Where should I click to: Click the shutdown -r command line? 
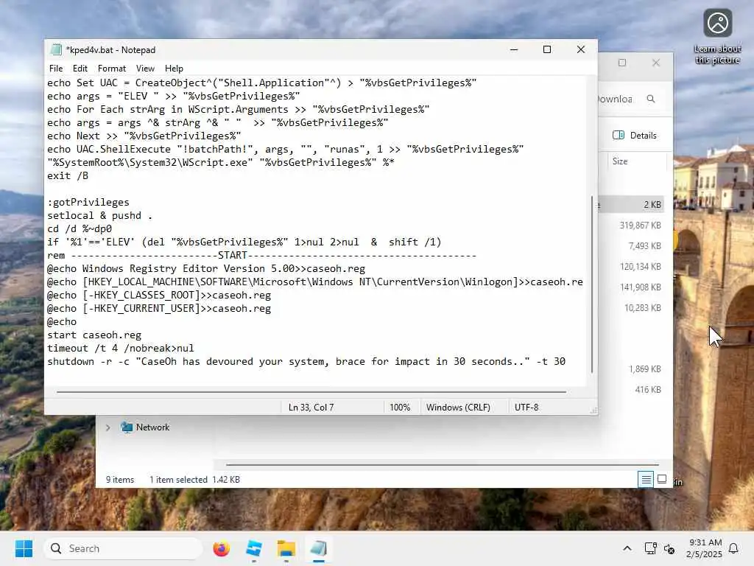coord(306,361)
